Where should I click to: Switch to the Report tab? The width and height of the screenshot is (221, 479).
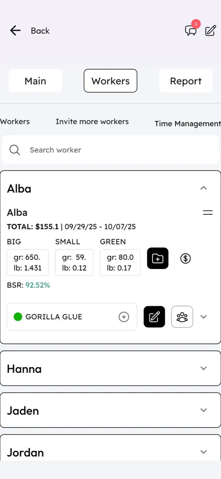tap(186, 81)
